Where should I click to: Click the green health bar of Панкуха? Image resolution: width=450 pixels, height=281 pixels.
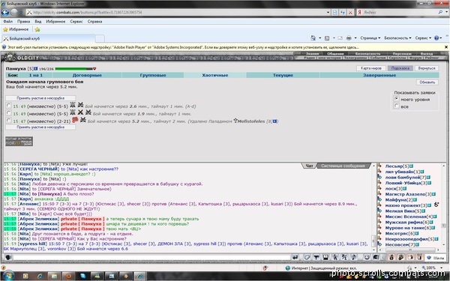tap(73, 69)
